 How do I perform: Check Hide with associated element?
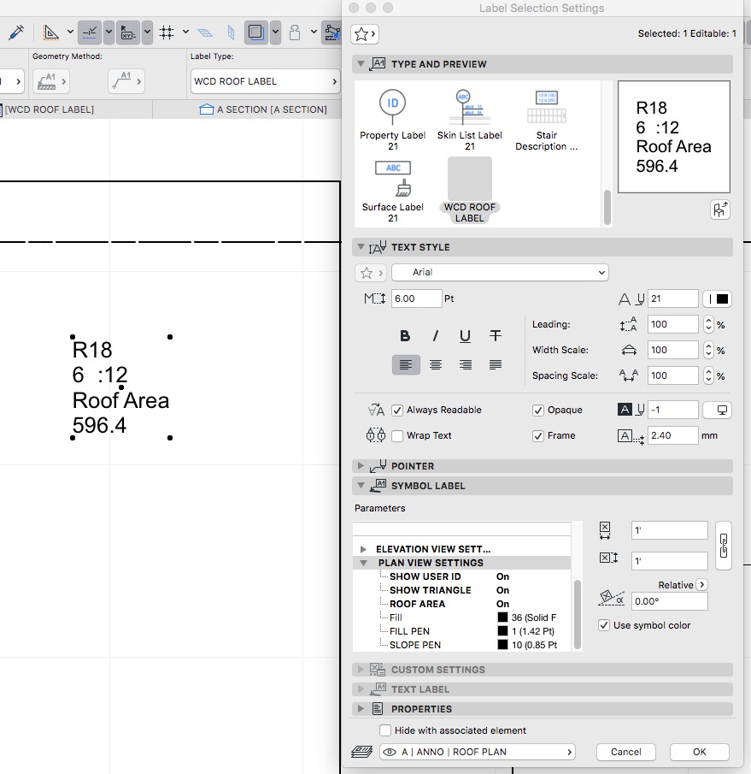click(385, 730)
